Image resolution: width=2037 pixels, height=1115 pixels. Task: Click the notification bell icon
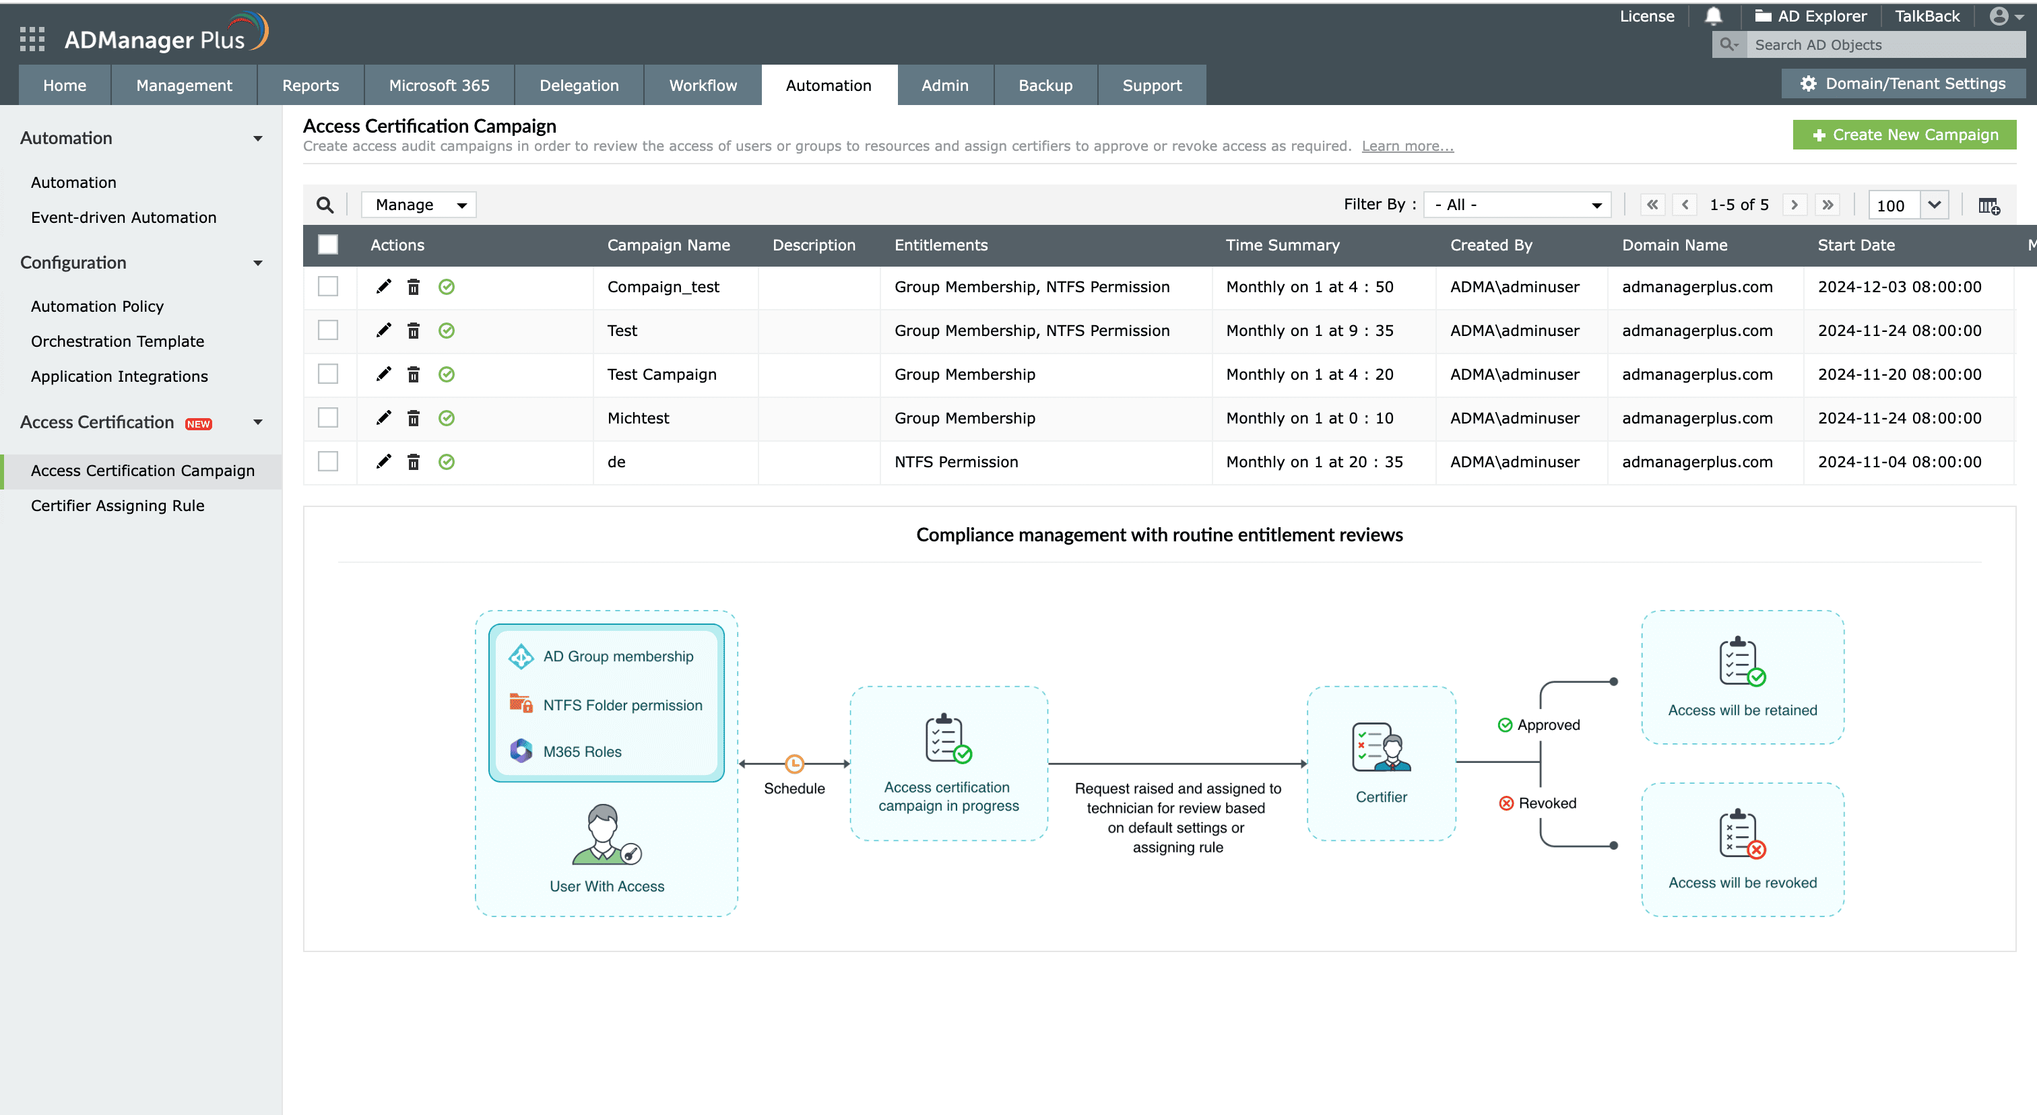coord(1713,17)
